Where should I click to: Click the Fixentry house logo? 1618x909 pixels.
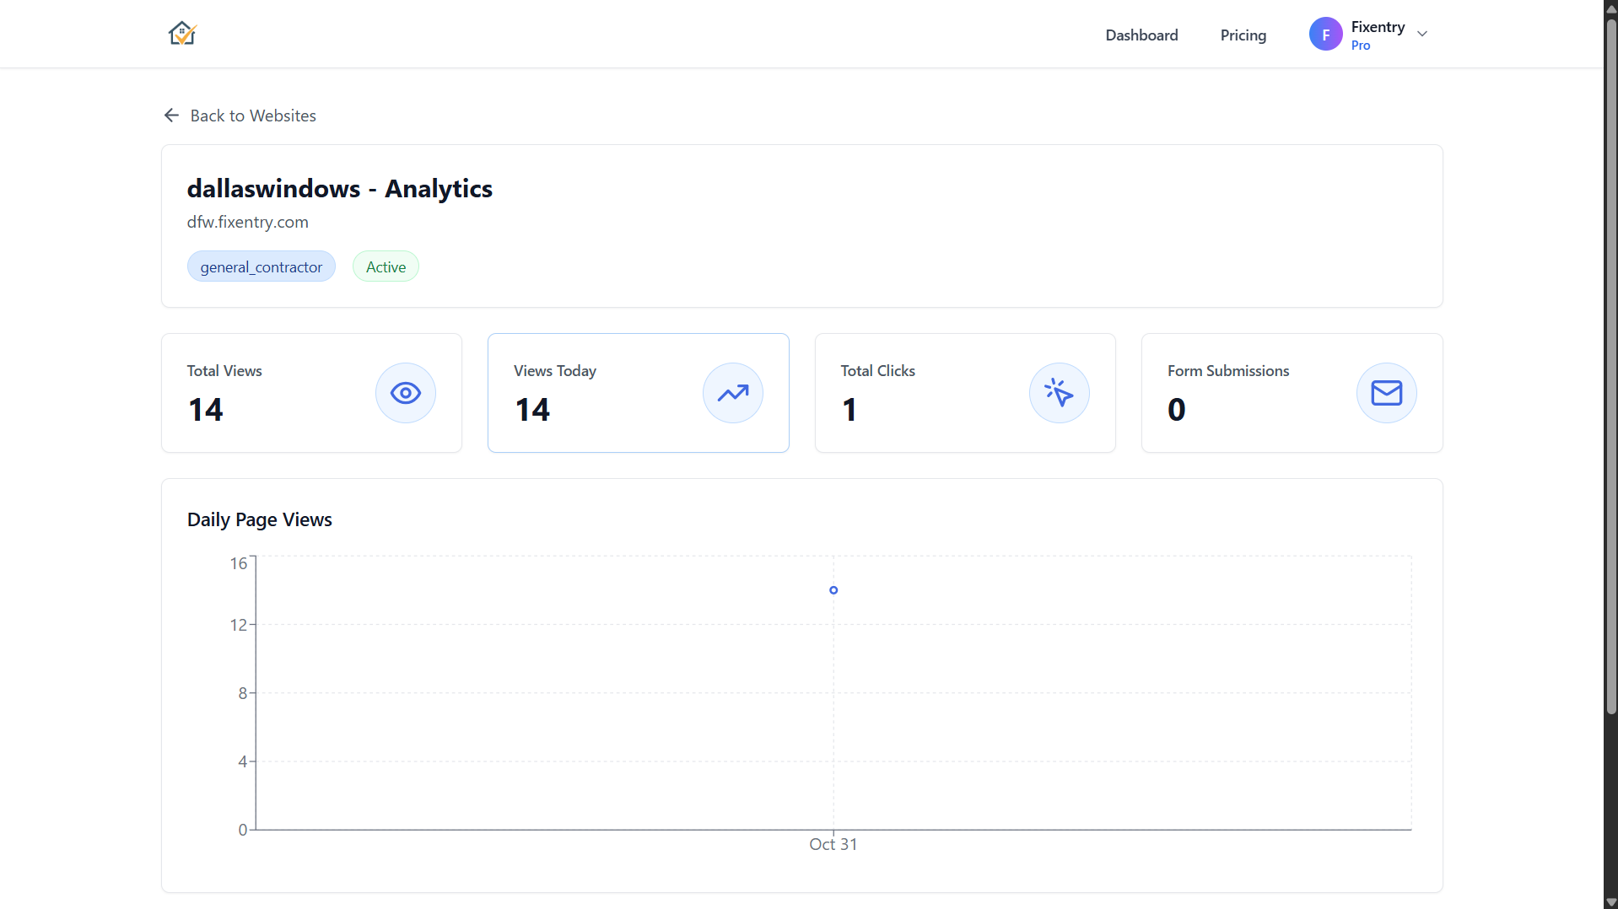(182, 34)
